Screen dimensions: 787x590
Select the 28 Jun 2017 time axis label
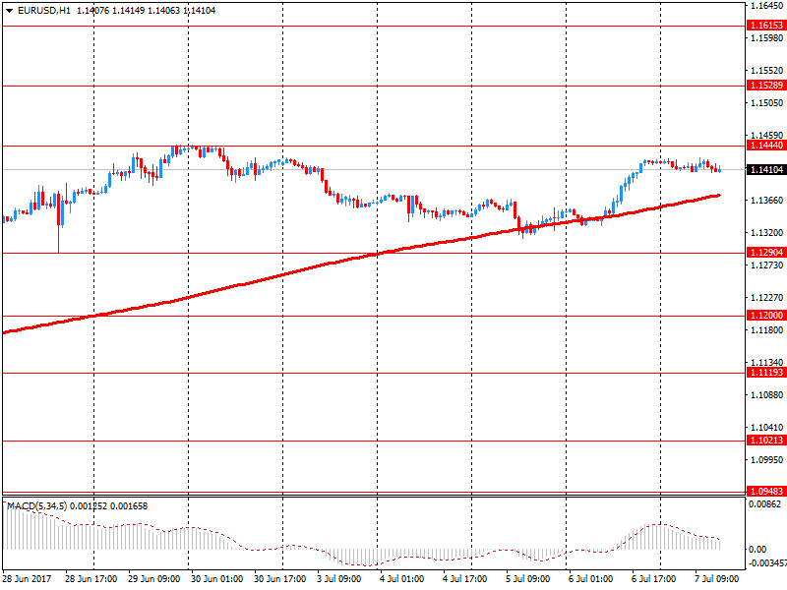tap(28, 579)
